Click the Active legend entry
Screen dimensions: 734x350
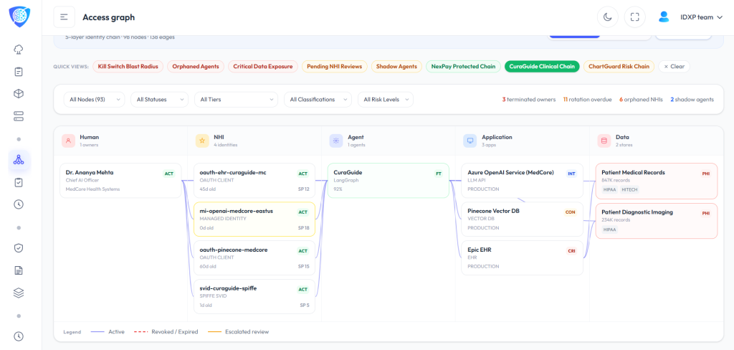pos(108,332)
